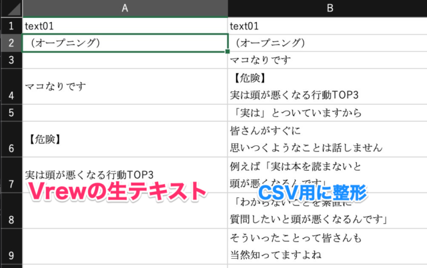Select row 8 header
This screenshot has width=427, height=268.
[x=11, y=210]
